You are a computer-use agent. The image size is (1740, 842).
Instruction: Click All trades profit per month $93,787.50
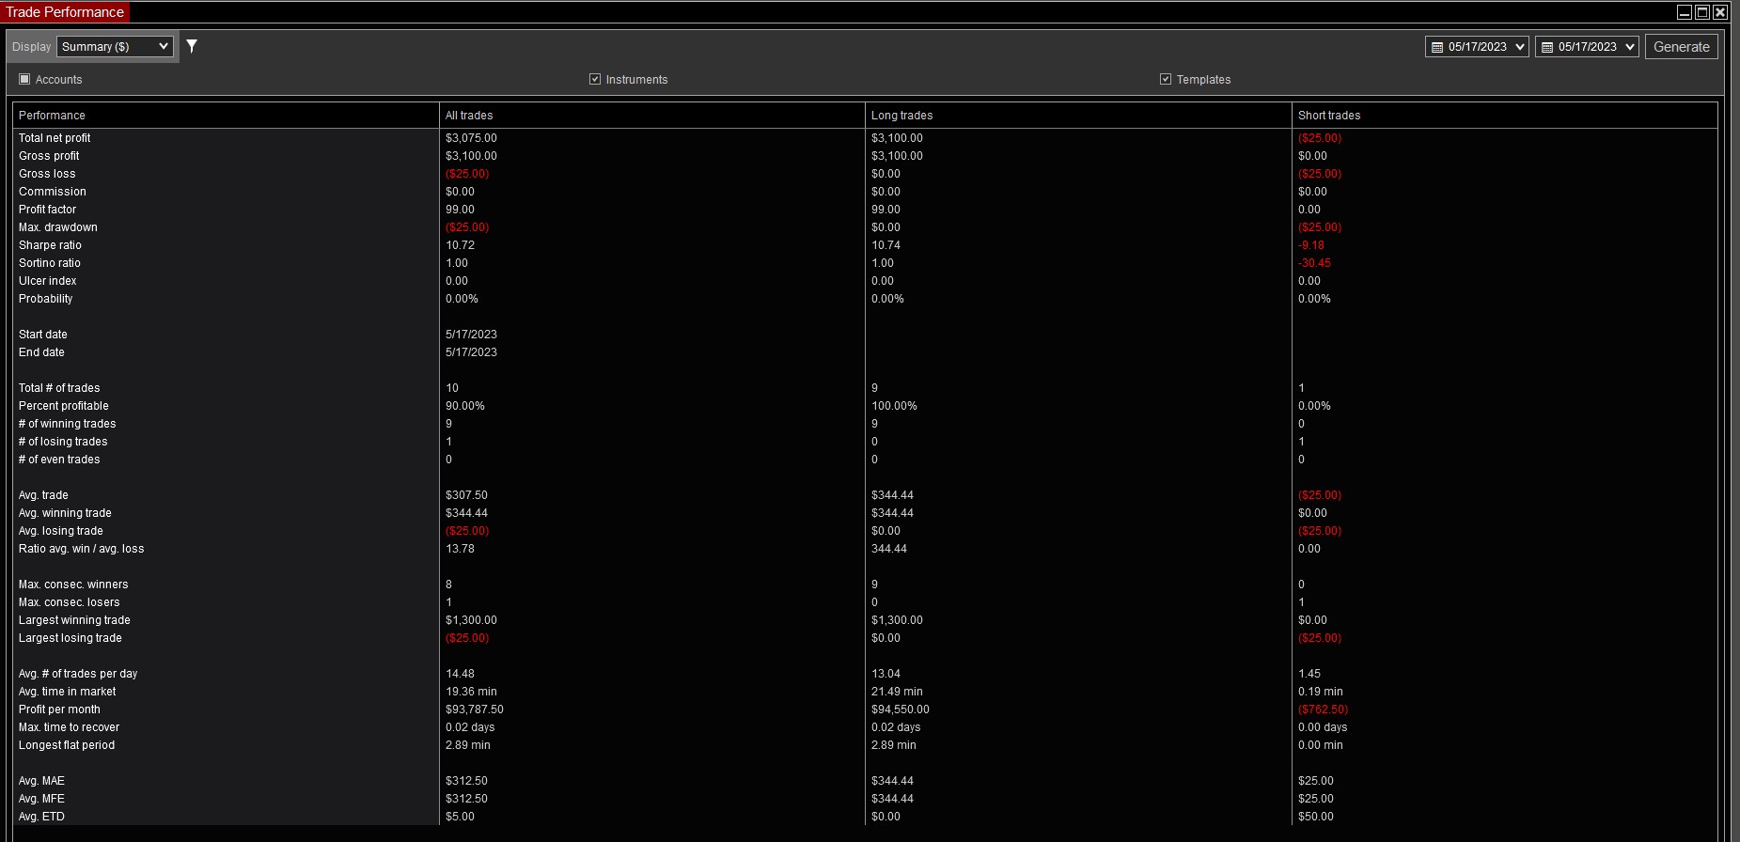tap(475, 709)
